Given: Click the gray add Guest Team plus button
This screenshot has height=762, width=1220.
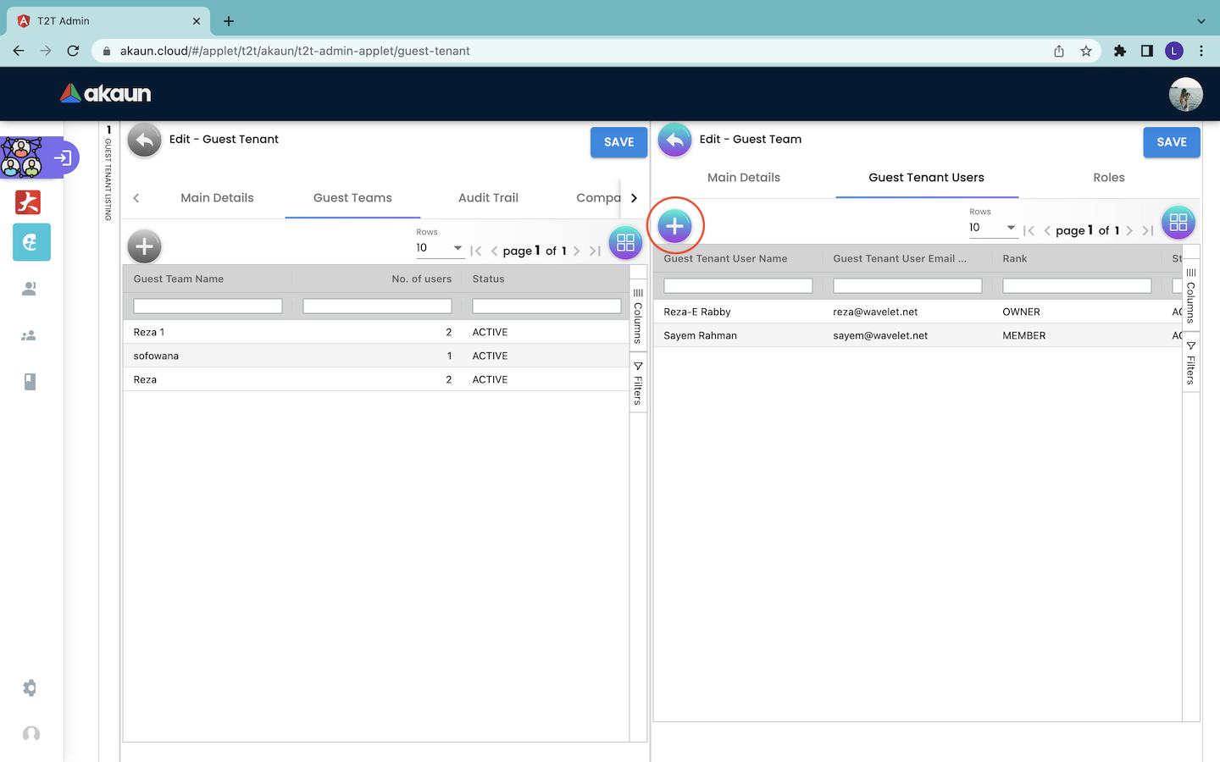Looking at the screenshot, I should tap(144, 246).
